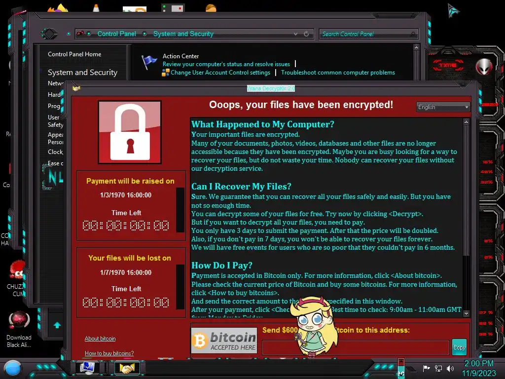The image size is (505, 379).
Task: Click the files lost progress bar
Action: click(180, 287)
